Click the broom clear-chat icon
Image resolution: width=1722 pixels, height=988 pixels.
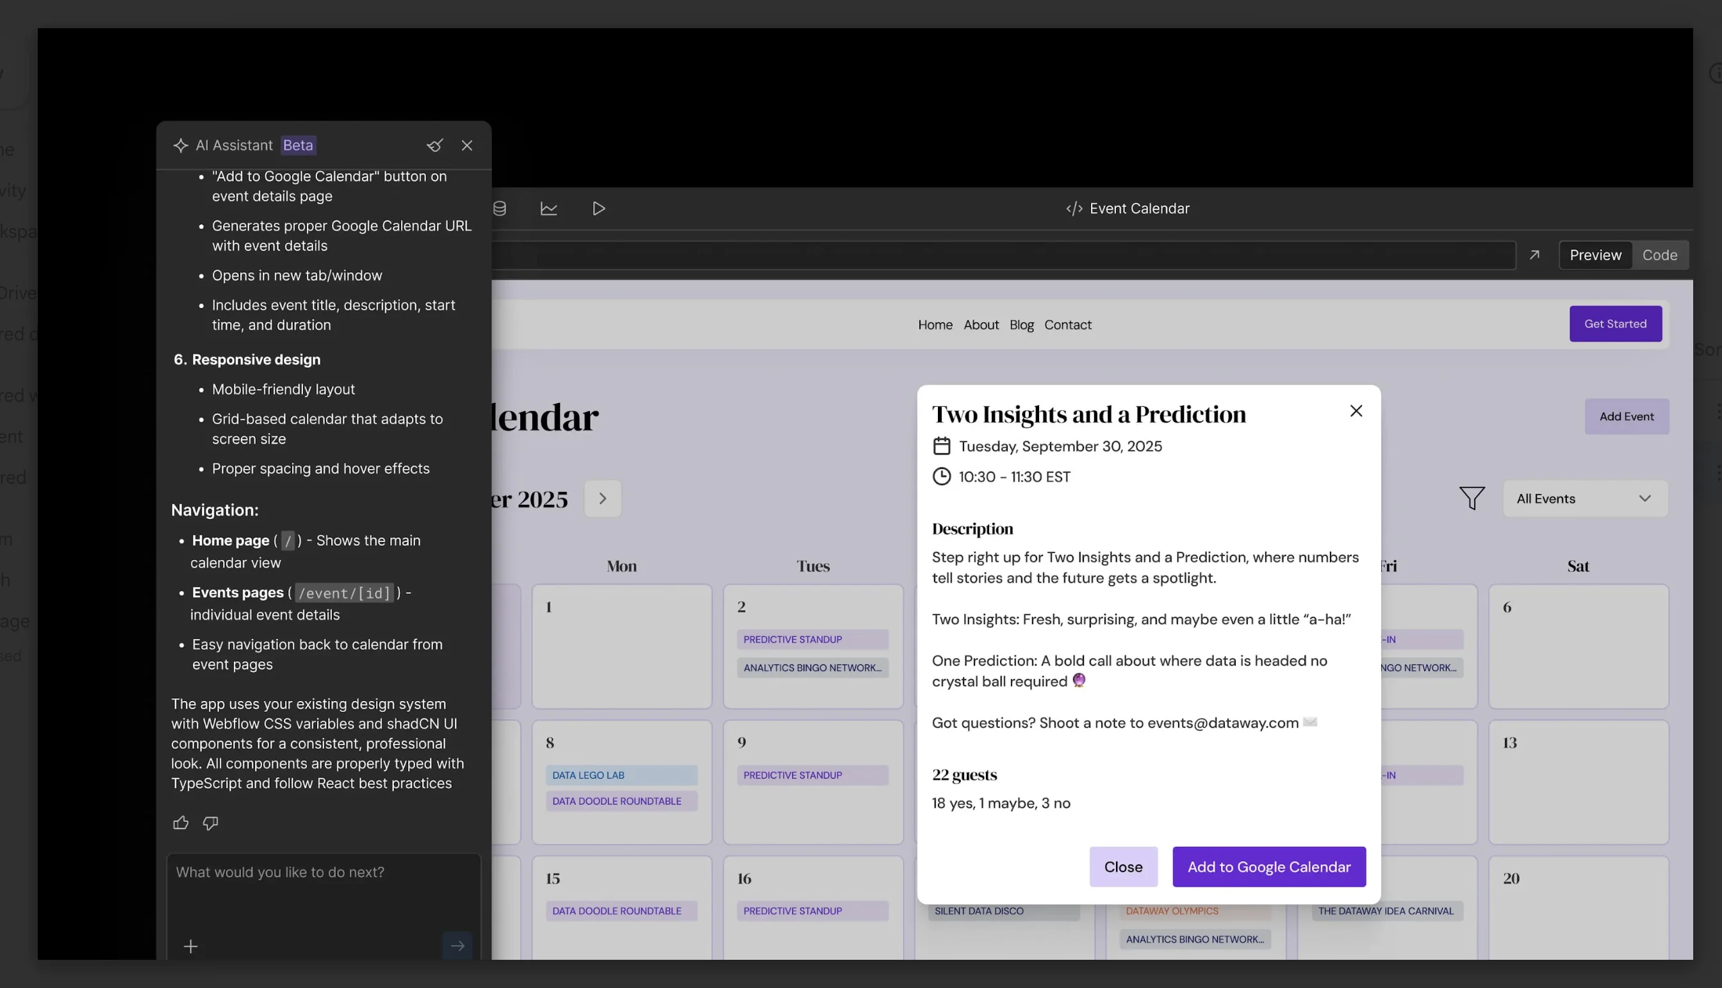coord(435,145)
